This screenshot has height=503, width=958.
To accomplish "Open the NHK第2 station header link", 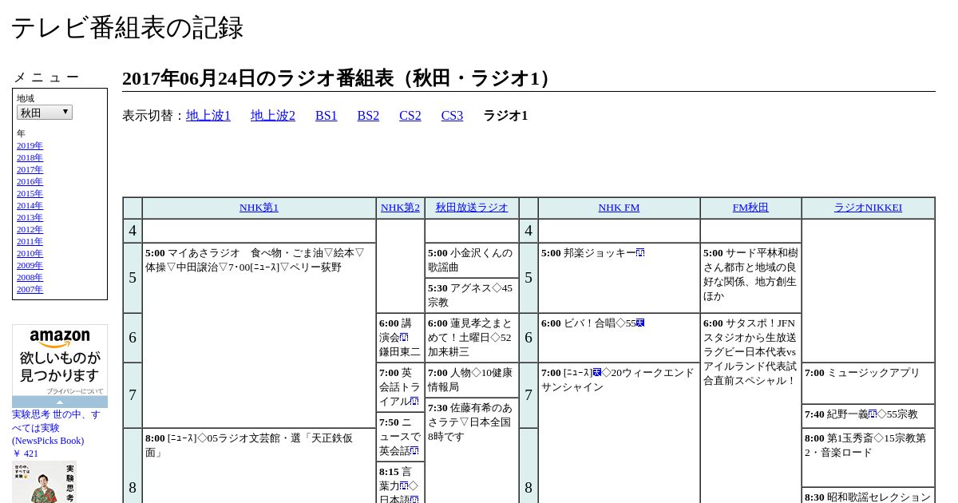I will tap(400, 208).
